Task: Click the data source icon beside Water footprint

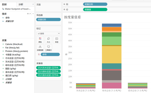Action: click(3, 9)
